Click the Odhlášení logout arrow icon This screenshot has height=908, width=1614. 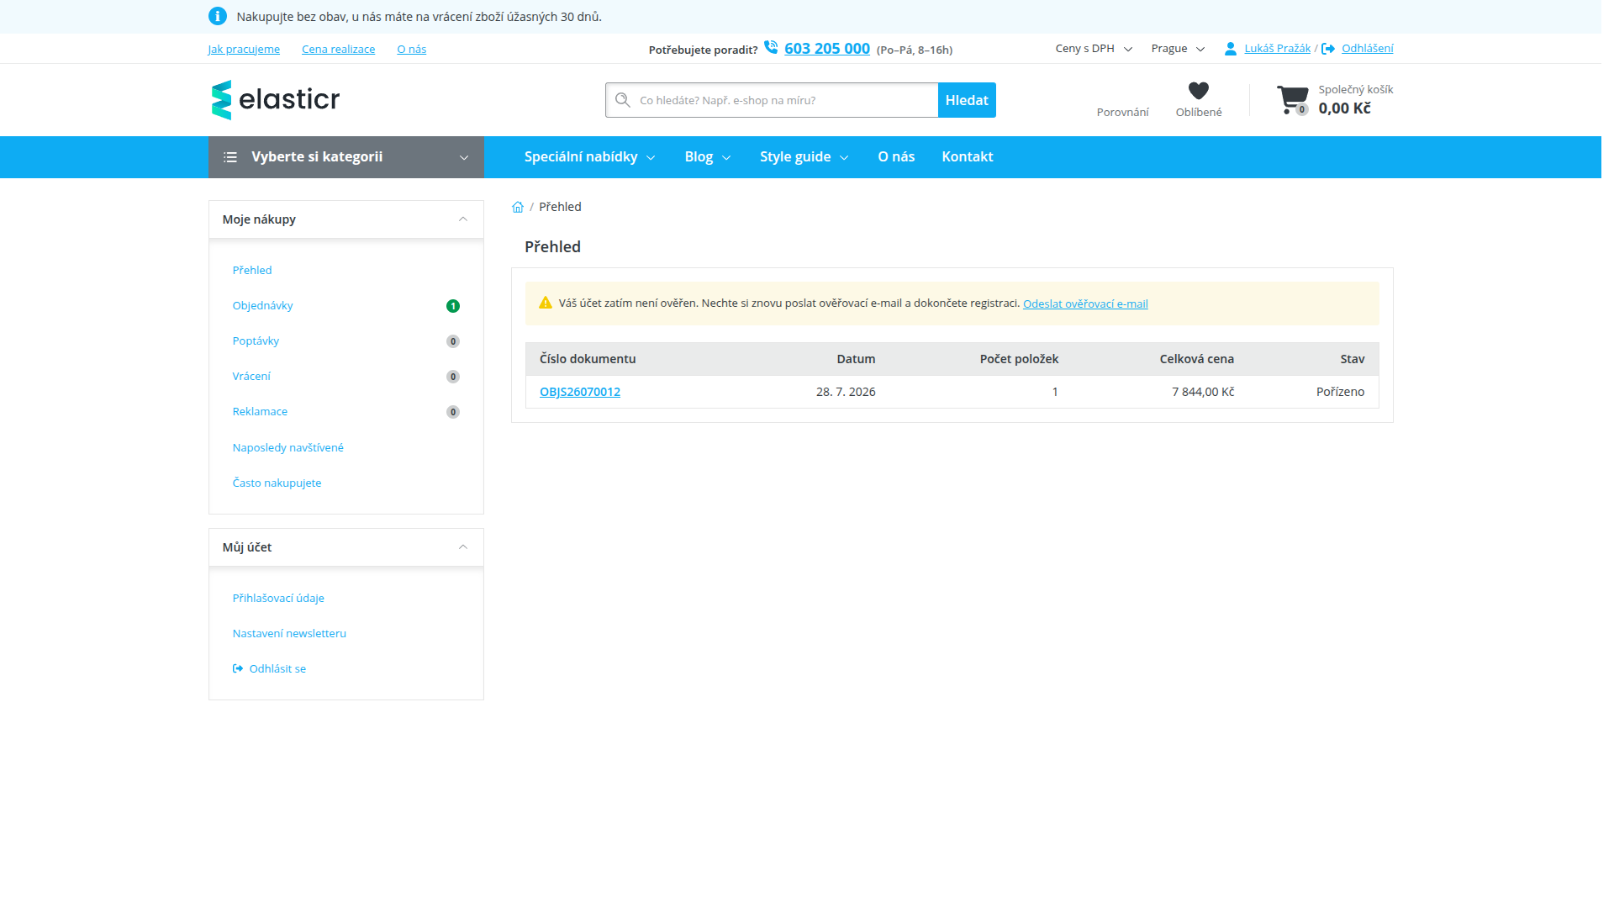[x=1328, y=49]
